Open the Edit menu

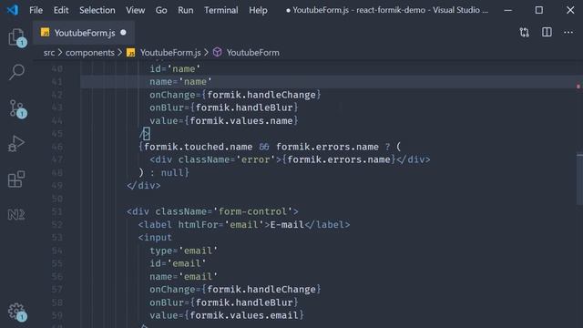point(61,10)
